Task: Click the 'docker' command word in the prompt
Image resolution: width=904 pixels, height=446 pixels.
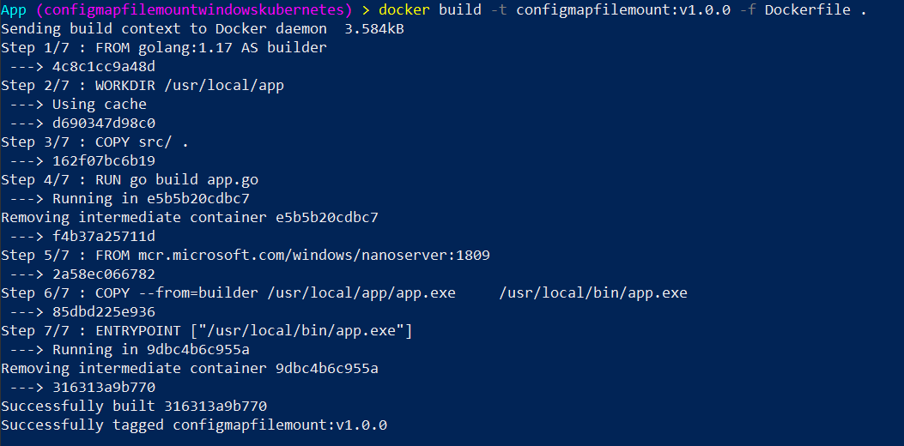Action: [x=404, y=10]
